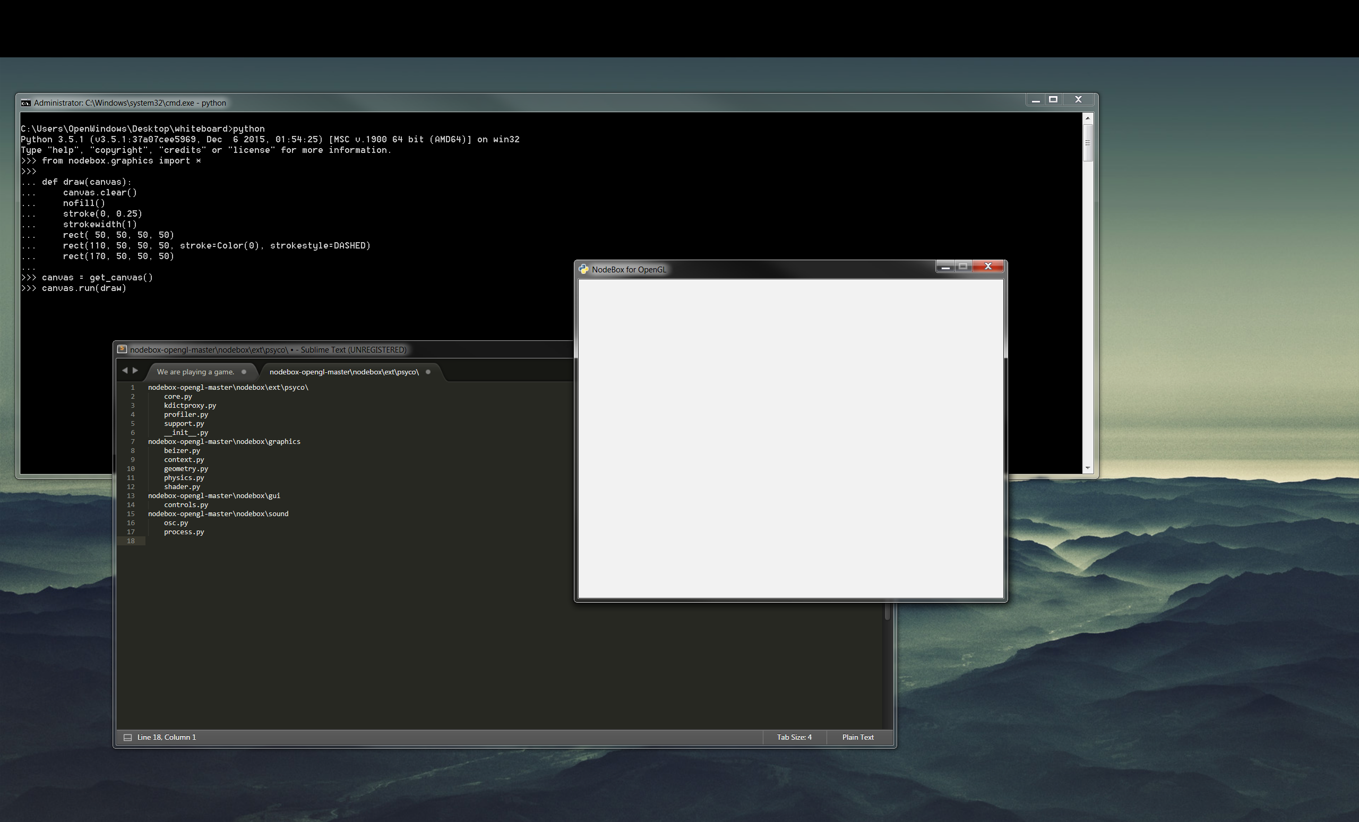
Task: Select the nodebox-opengl-master\nodebox\ext\psyco\ tab
Action: coord(343,372)
